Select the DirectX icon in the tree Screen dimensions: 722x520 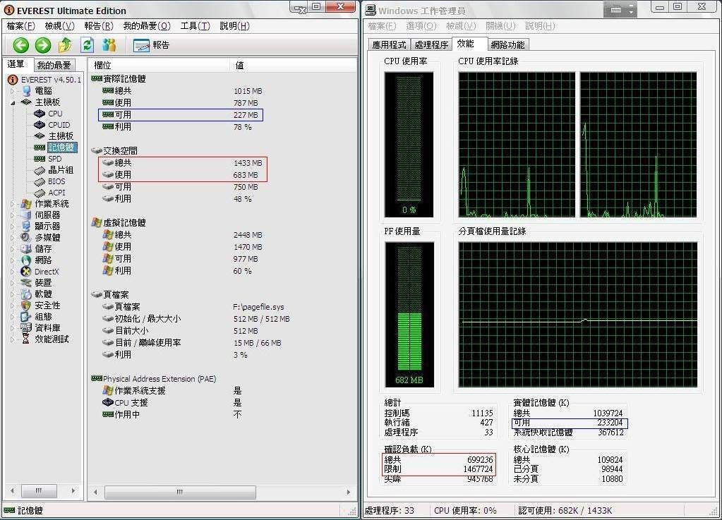(26, 272)
